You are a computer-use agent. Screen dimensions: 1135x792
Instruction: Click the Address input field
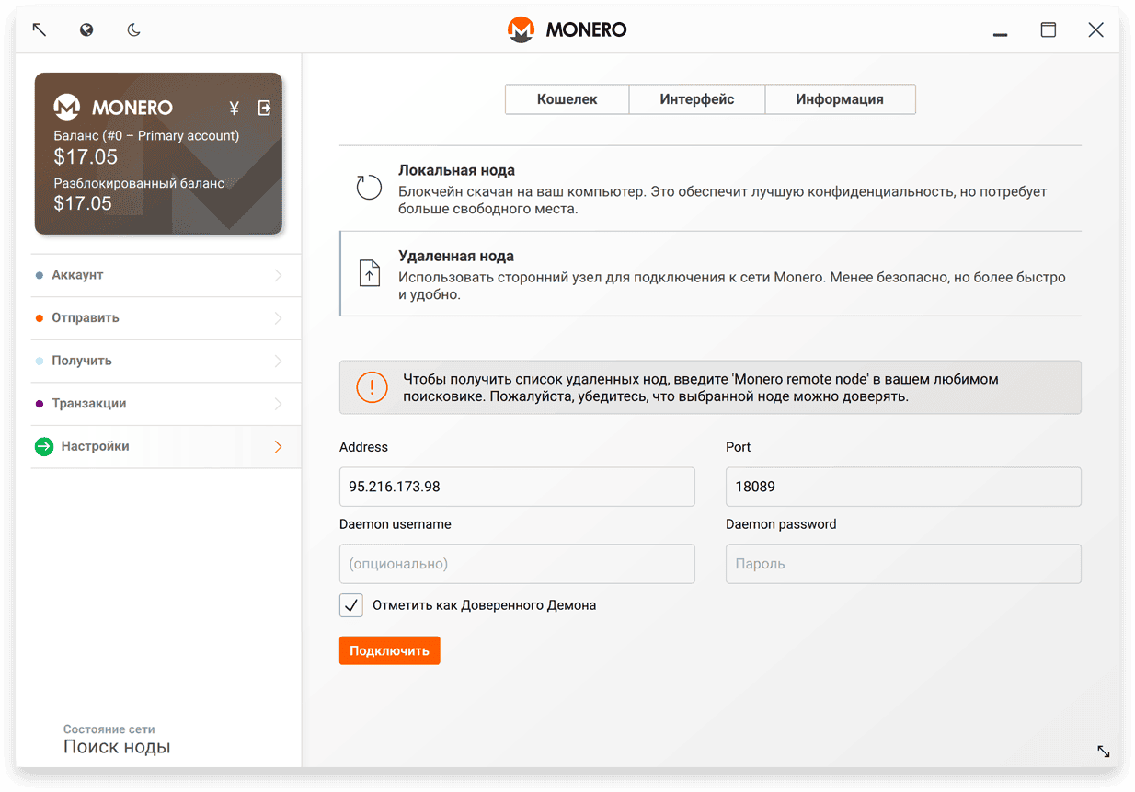(517, 487)
